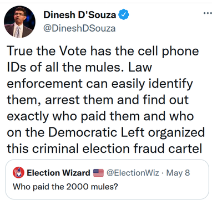Open the Election Wizard display name
This screenshot has width=212, height=200.
[x=58, y=173]
